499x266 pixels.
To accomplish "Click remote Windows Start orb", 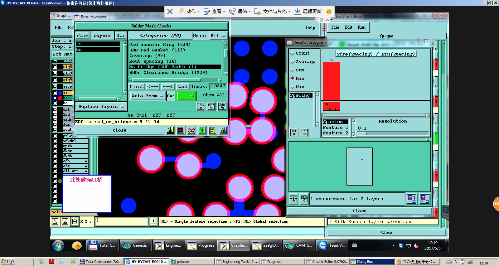I will 58,245.
